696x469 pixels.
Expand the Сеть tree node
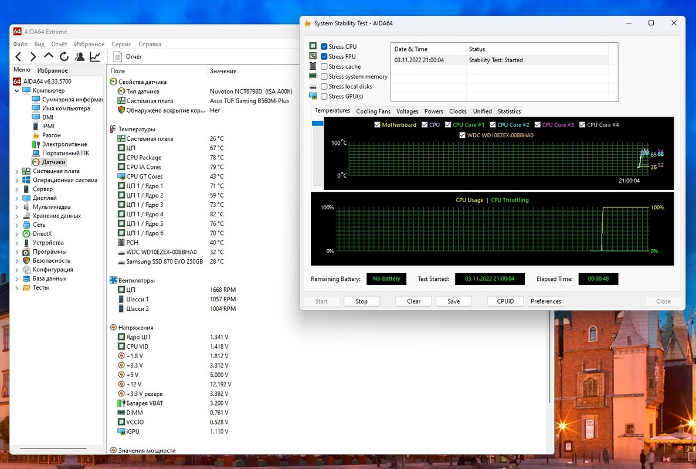point(17,225)
